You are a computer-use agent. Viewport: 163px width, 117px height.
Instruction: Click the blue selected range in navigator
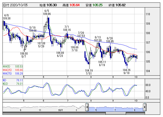[115, 108]
